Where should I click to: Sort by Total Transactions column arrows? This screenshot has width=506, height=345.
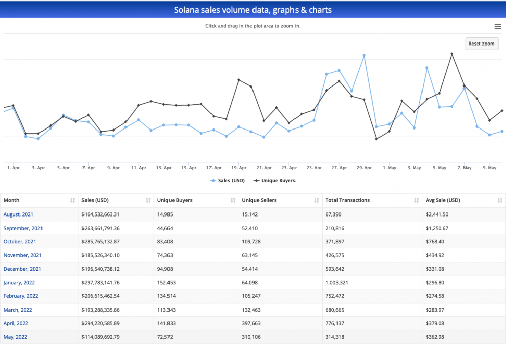tap(416, 200)
